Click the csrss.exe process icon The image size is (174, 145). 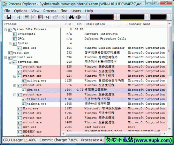[x=10, y=53]
